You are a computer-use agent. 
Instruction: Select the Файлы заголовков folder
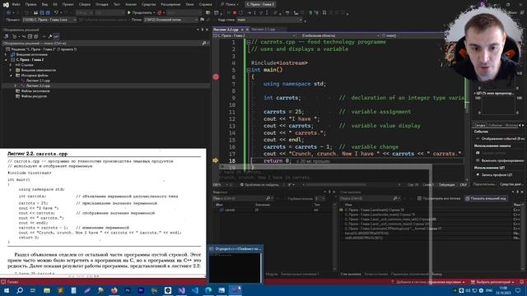[35, 91]
